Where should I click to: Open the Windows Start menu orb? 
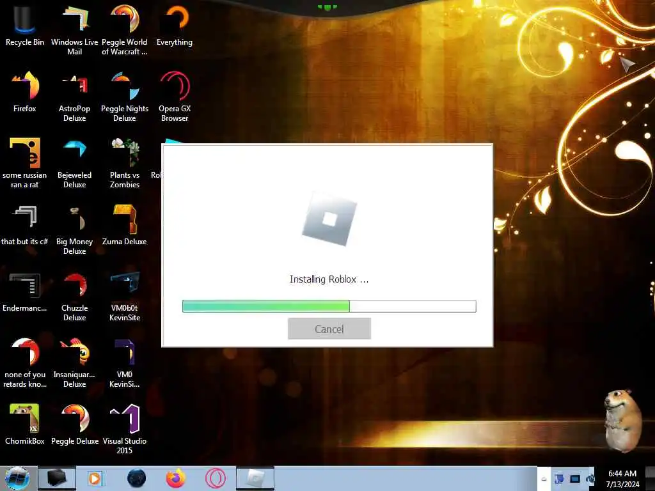(x=17, y=478)
